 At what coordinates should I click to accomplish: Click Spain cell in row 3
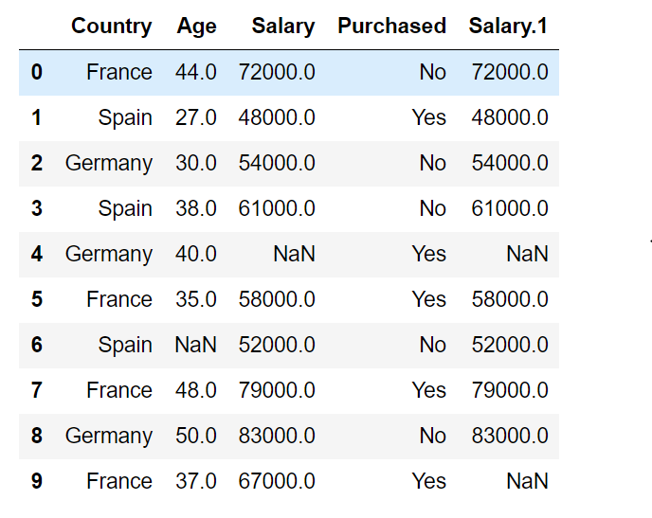[125, 208]
